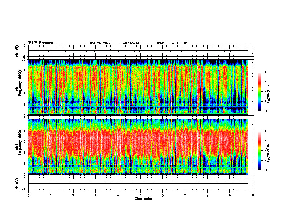Viewport: 284px width, 219px height.
Task: Click the "station=MOS" header label
Action: [133, 43]
